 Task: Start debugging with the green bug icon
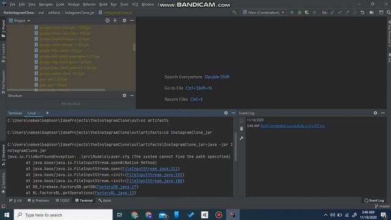coord(299,12)
